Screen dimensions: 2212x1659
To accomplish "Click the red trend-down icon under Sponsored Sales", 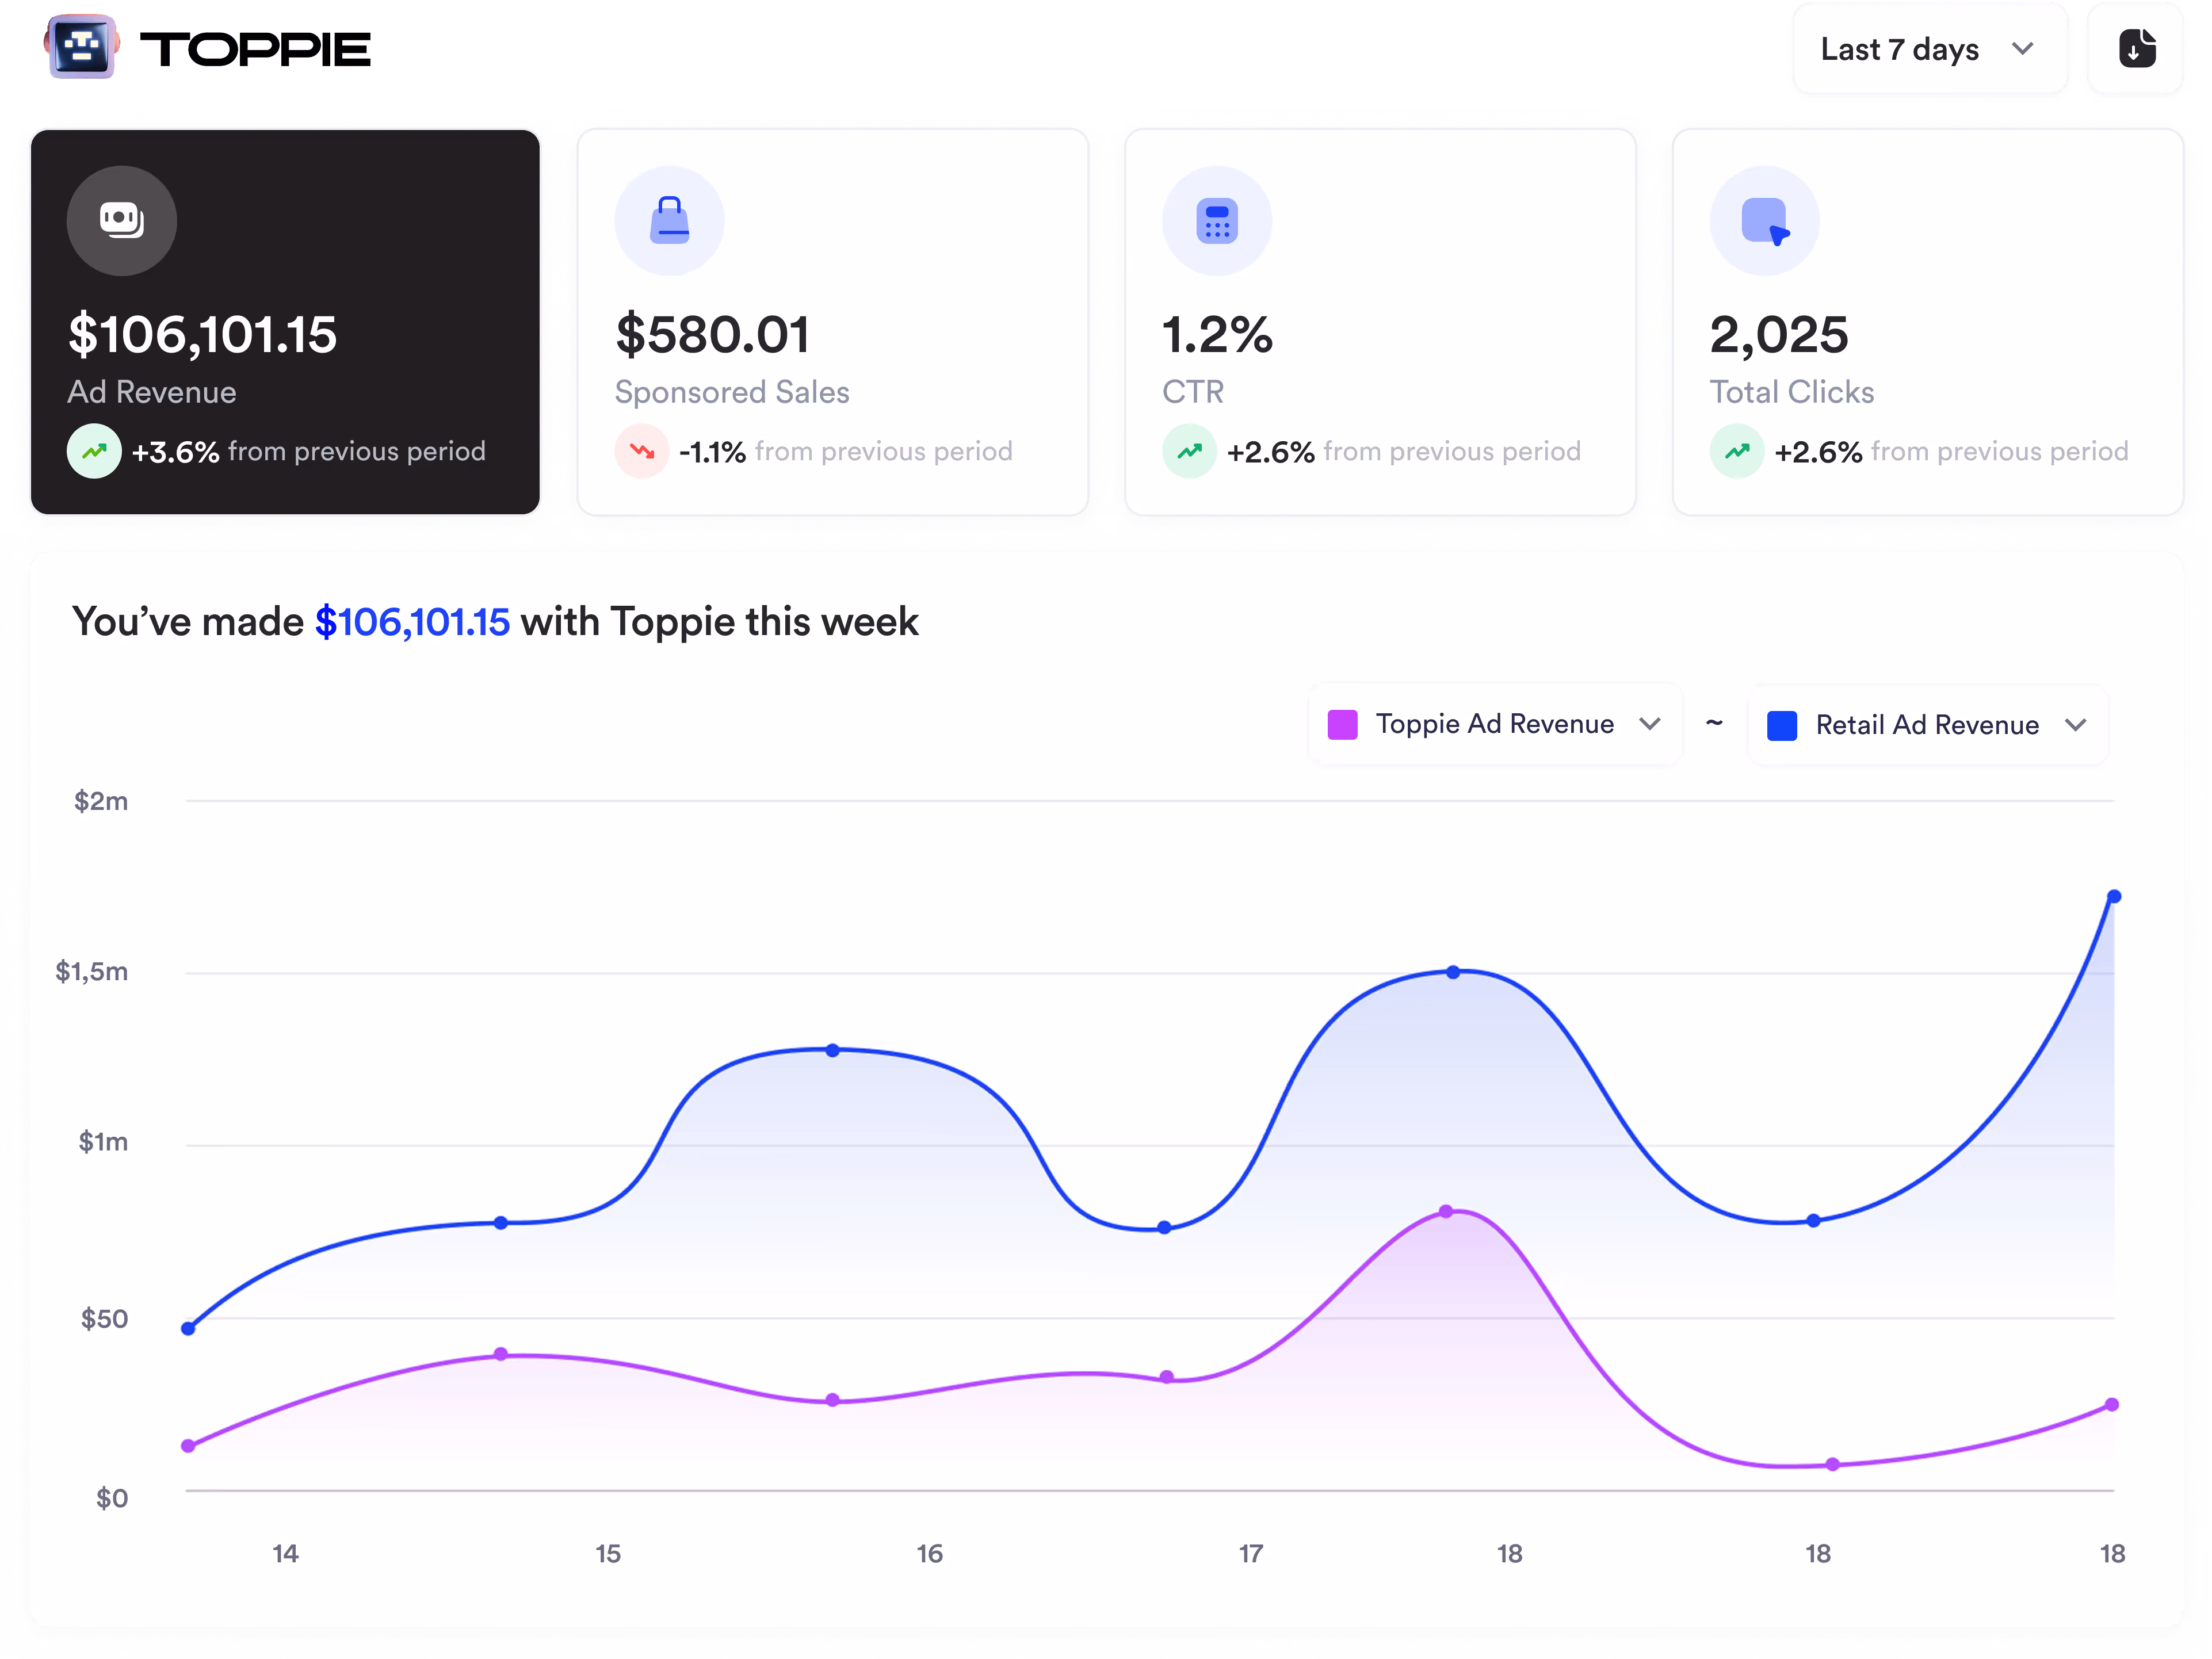I will [642, 452].
